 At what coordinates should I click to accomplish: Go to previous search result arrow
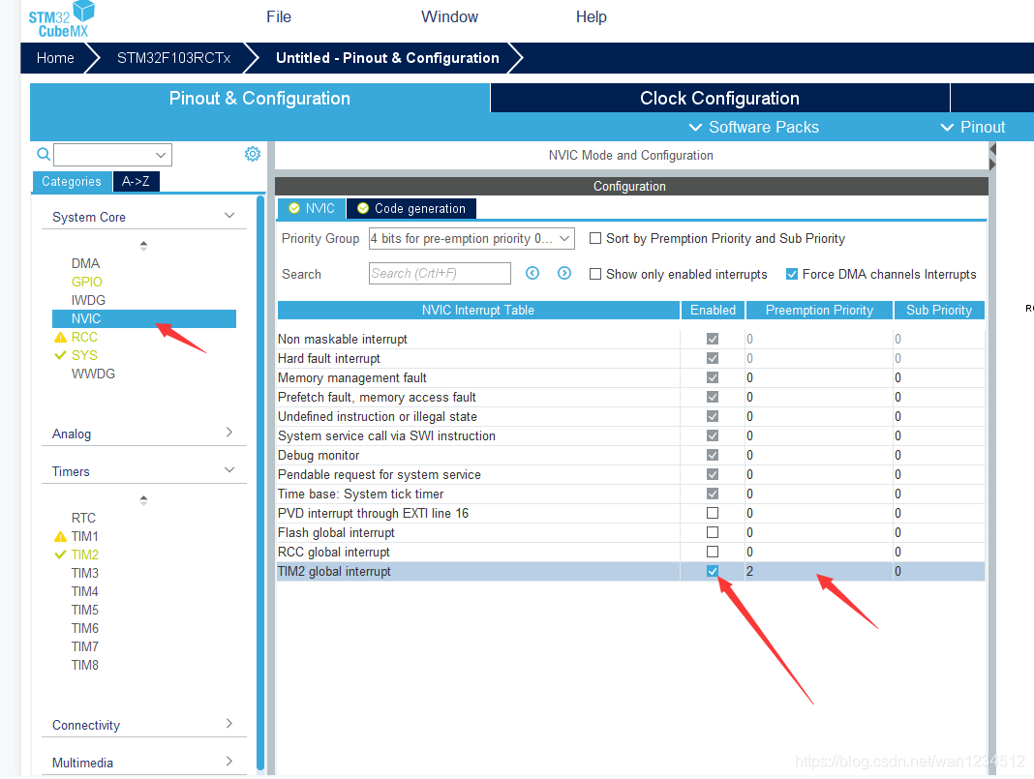(x=532, y=274)
